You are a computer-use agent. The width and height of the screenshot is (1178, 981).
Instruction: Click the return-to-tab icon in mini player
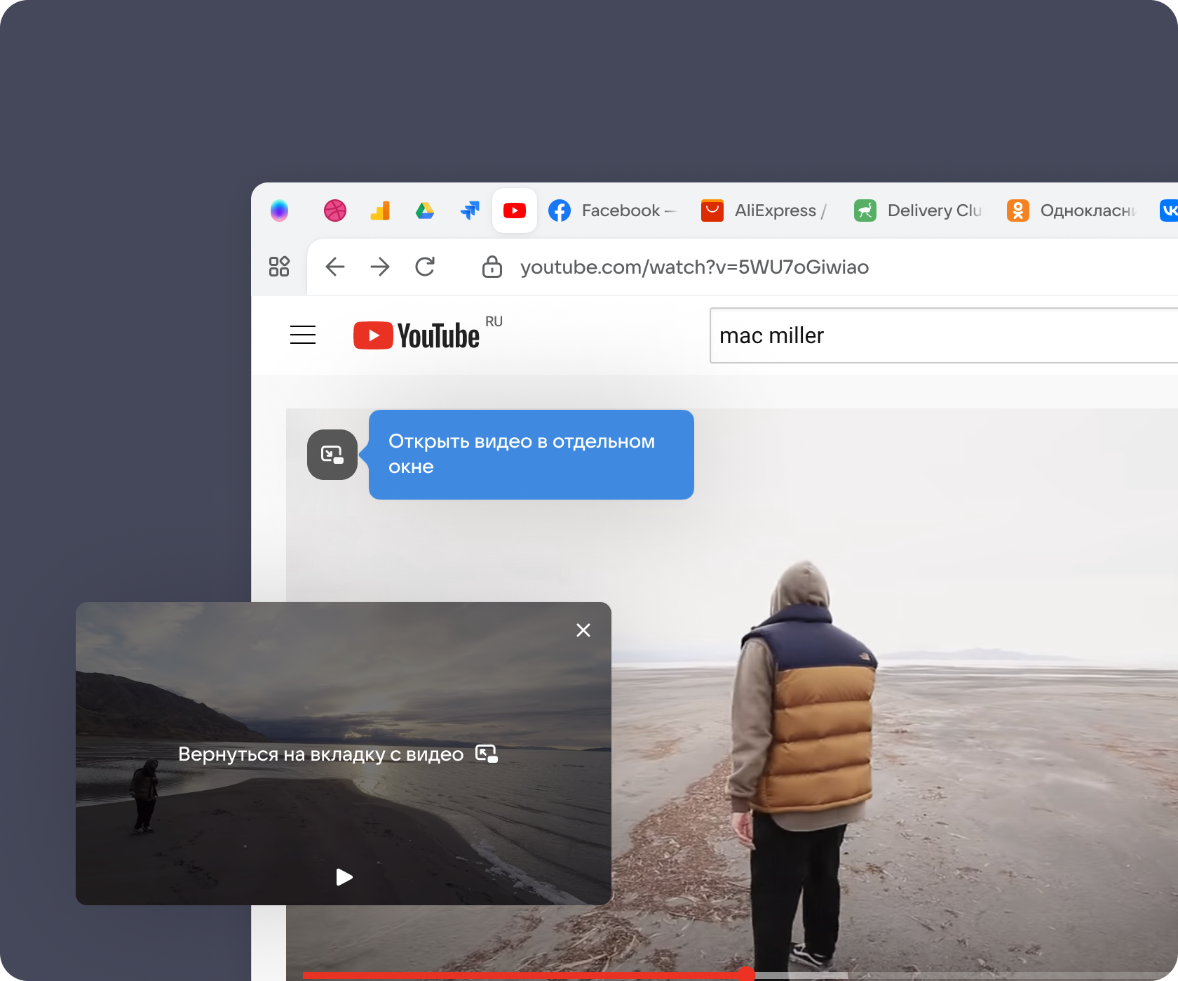[487, 754]
